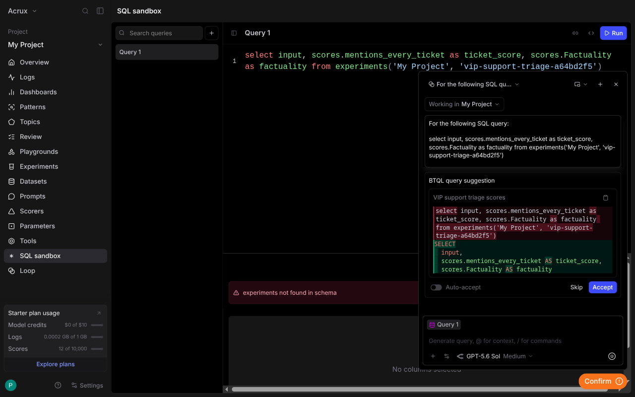Follow the Explore plans link
635x397 pixels.
pyautogui.click(x=56, y=364)
